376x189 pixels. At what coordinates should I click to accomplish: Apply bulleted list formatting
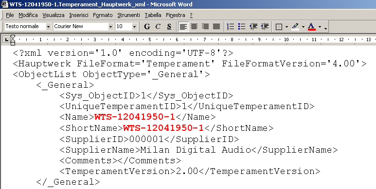pos(241,27)
